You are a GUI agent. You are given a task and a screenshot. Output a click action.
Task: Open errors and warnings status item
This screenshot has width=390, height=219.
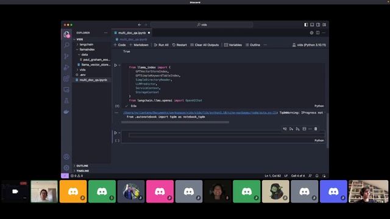[x=77, y=176]
